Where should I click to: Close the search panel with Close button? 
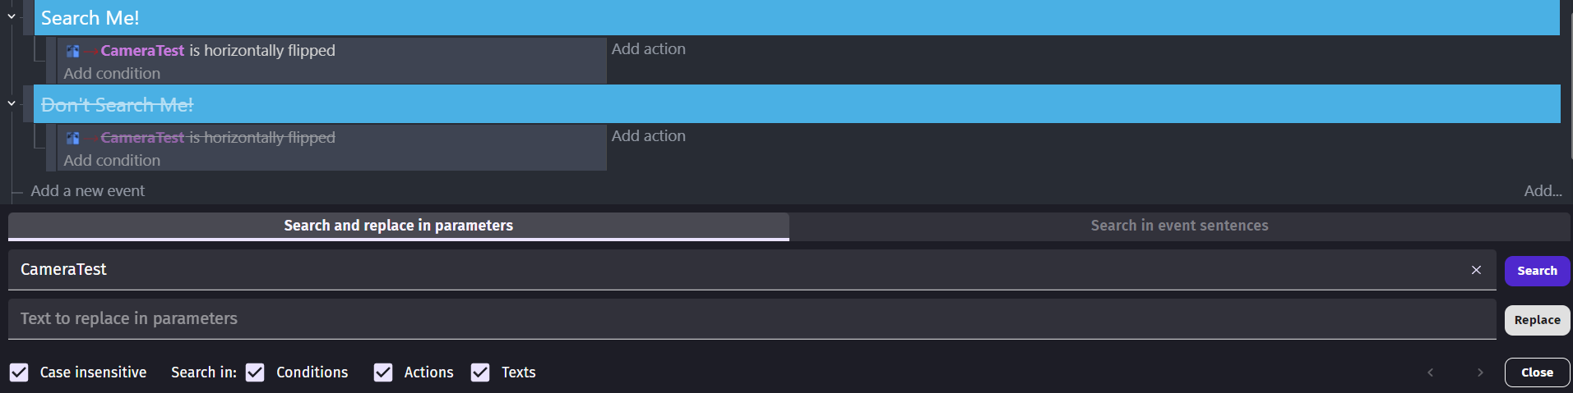click(1537, 372)
